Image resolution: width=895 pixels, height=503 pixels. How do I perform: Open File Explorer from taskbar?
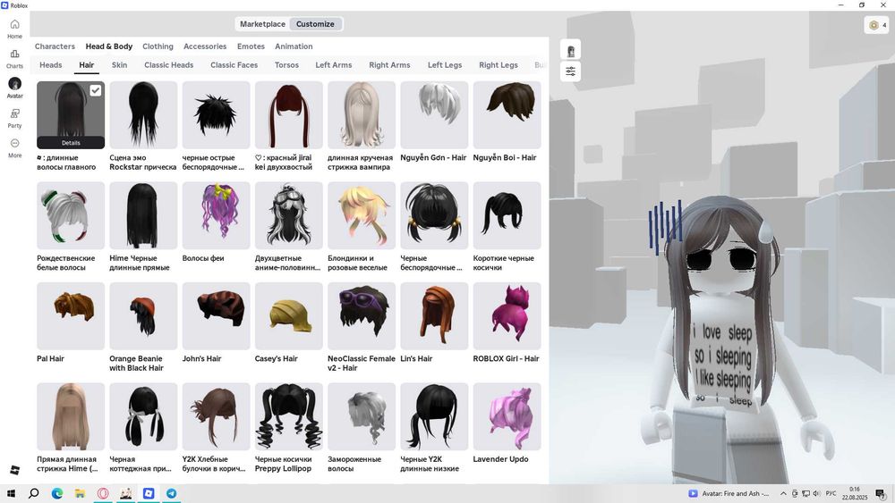(80, 493)
